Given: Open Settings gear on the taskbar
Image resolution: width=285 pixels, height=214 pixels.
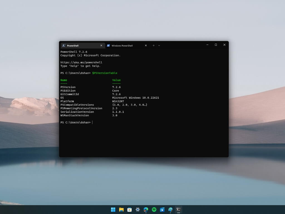Looking at the screenshot, I should click(x=137, y=210).
